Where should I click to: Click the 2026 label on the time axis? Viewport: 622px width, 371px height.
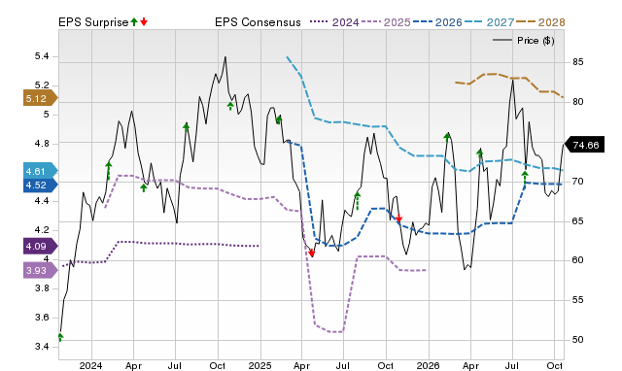tap(428, 365)
